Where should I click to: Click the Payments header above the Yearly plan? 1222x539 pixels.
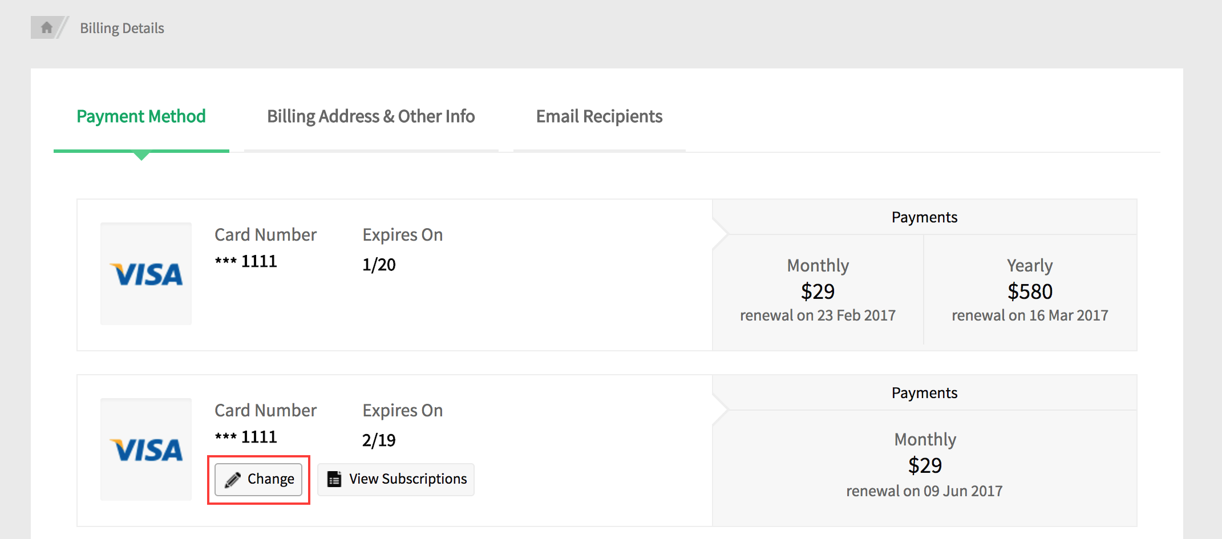924,217
